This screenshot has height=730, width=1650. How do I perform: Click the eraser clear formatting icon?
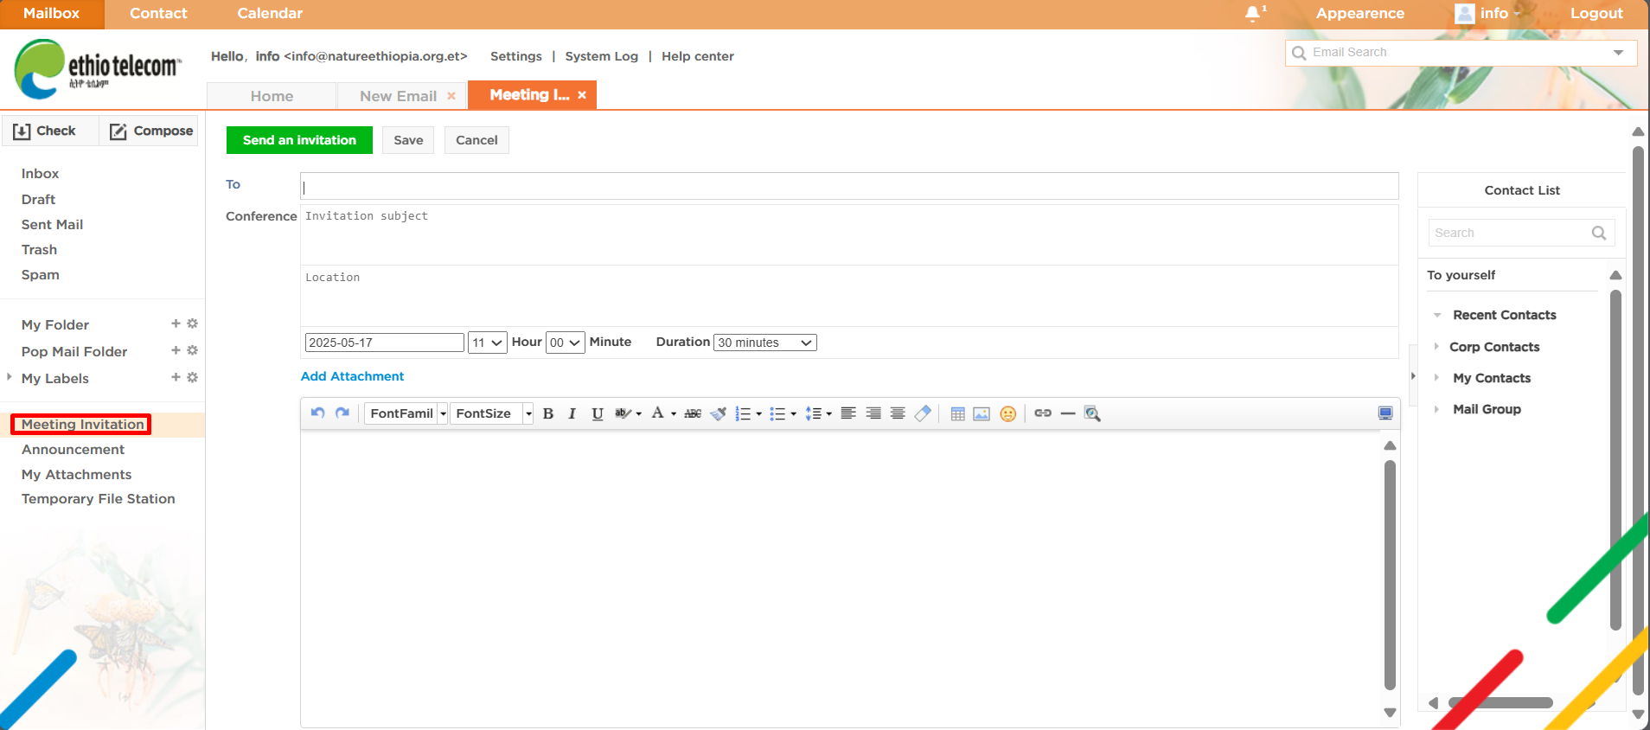pyautogui.click(x=923, y=413)
